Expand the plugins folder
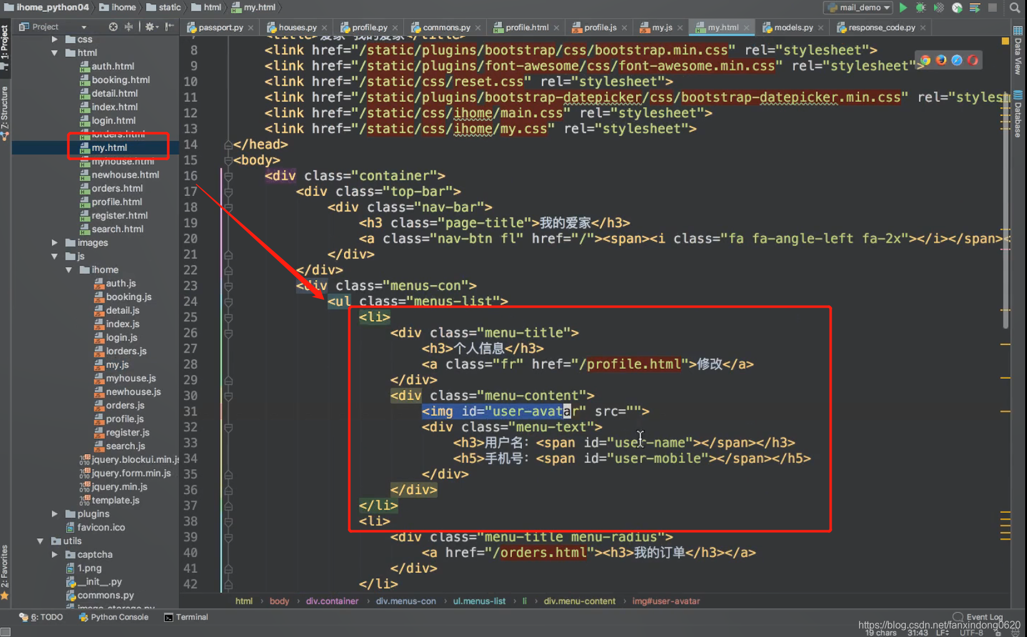1027x637 pixels. (55, 514)
